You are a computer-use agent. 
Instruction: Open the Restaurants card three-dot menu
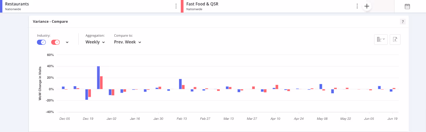(x=176, y=6)
